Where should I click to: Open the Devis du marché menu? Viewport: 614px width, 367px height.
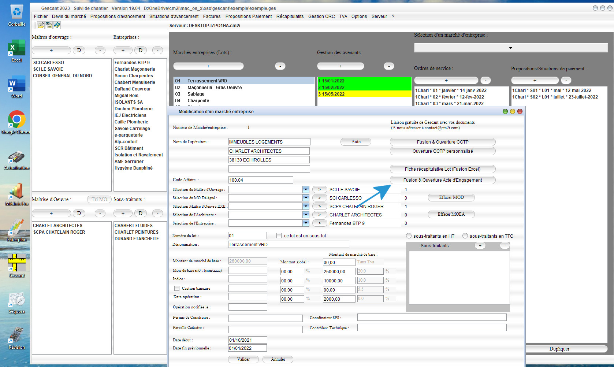pyautogui.click(x=69, y=16)
